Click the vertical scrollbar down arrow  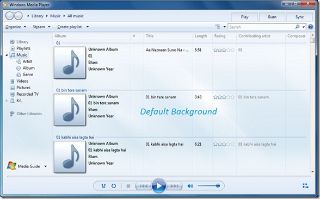tap(312, 172)
